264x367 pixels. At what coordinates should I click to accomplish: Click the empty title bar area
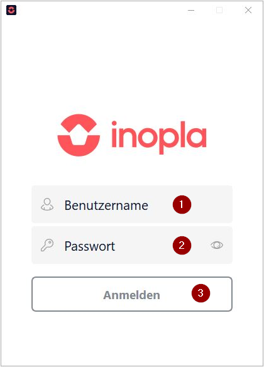[x=101, y=10]
